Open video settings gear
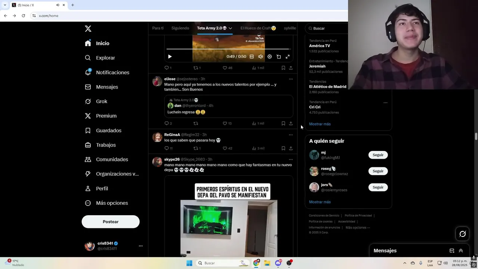The height and width of the screenshot is (269, 478). [x=270, y=57]
